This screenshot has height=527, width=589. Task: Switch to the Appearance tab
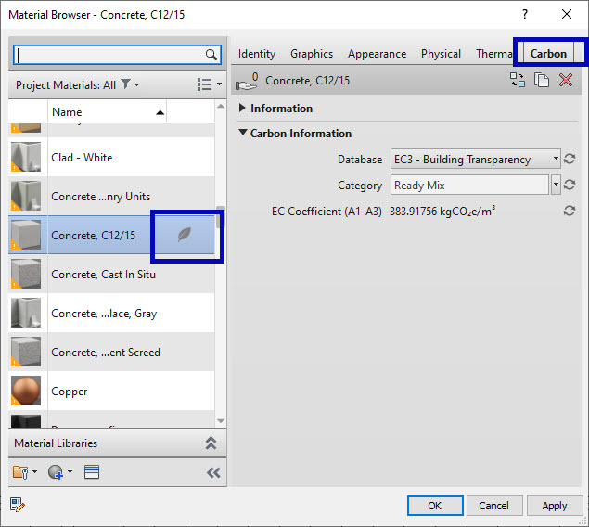(x=378, y=54)
